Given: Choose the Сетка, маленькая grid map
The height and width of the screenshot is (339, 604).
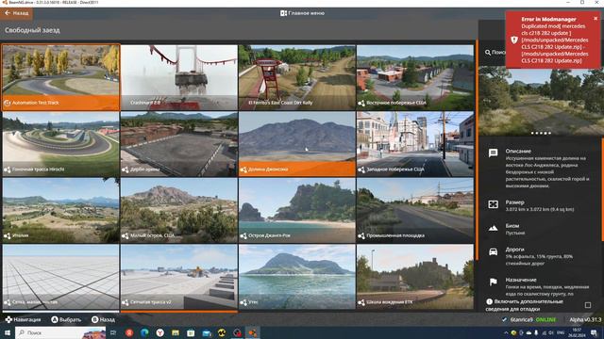Looking at the screenshot, I should pyautogui.click(x=60, y=277).
